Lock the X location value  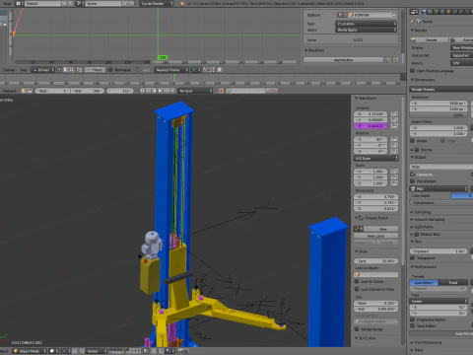(x=394, y=114)
